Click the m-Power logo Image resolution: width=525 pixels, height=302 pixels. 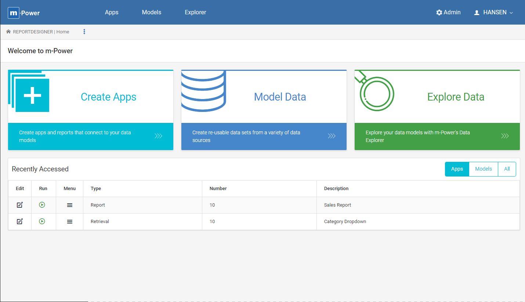[24, 13]
